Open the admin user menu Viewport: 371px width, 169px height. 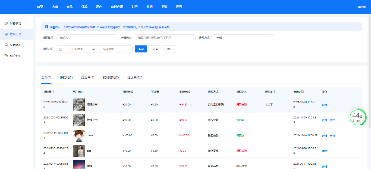362,7
